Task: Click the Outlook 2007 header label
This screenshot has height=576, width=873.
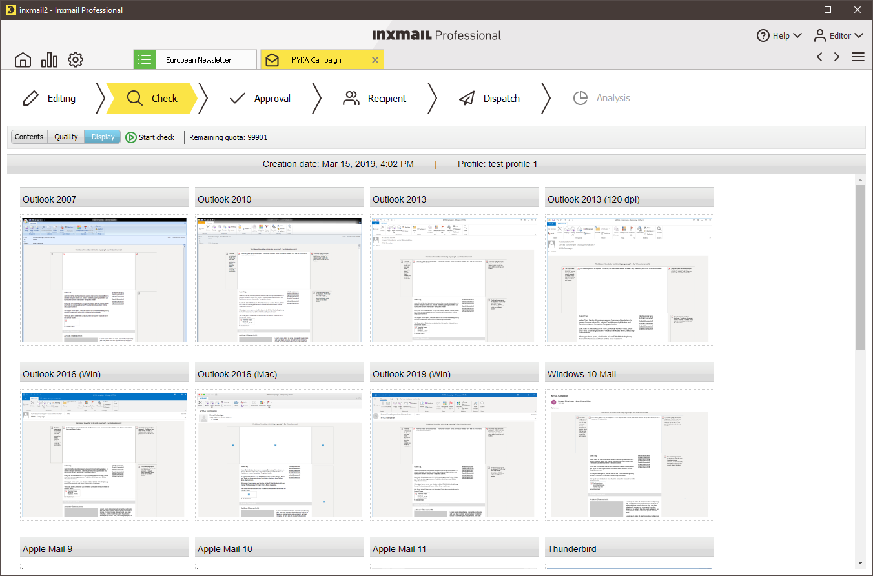Action: 105,199
